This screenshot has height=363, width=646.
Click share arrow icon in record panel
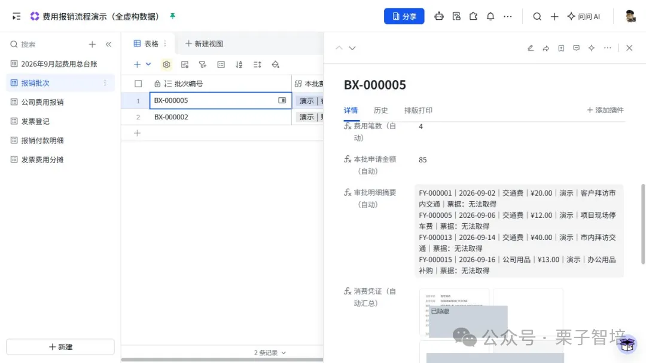pos(546,48)
